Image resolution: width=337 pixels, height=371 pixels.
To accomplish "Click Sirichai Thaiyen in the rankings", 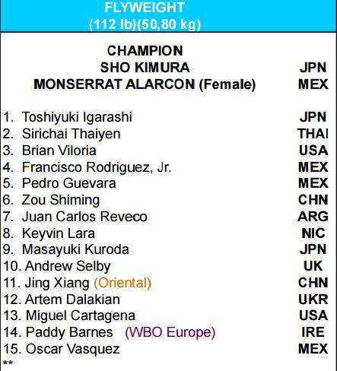I will (x=72, y=134).
